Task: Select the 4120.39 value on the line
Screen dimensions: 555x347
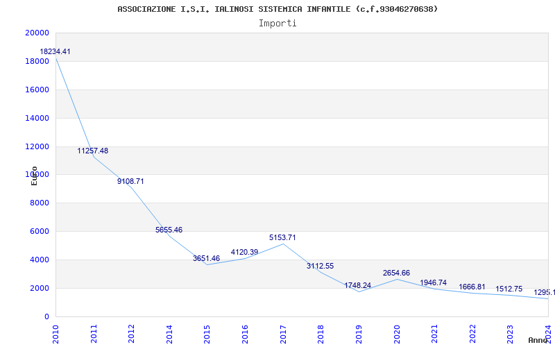Action: tap(244, 253)
